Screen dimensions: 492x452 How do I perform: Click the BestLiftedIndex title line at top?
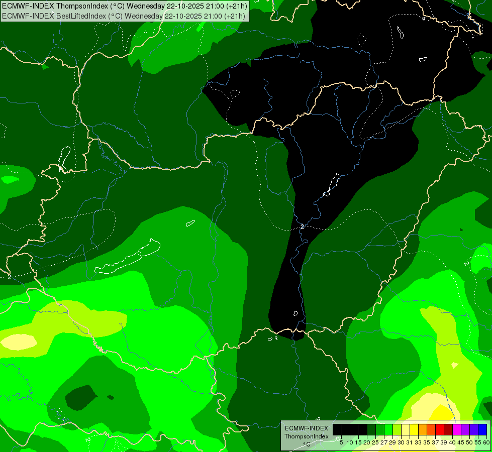coord(124,16)
